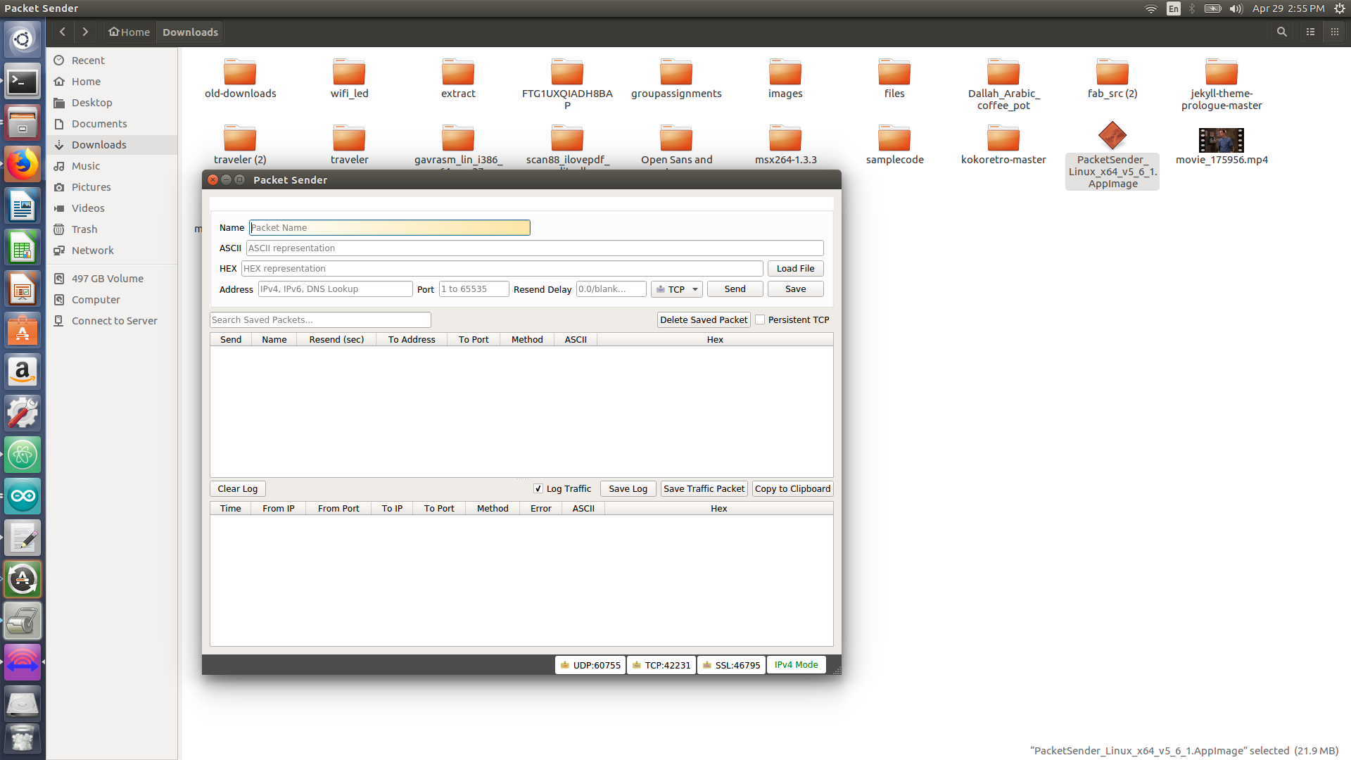Click the SSL:46795 status button
This screenshot has width=1351, height=760.
coord(731,665)
